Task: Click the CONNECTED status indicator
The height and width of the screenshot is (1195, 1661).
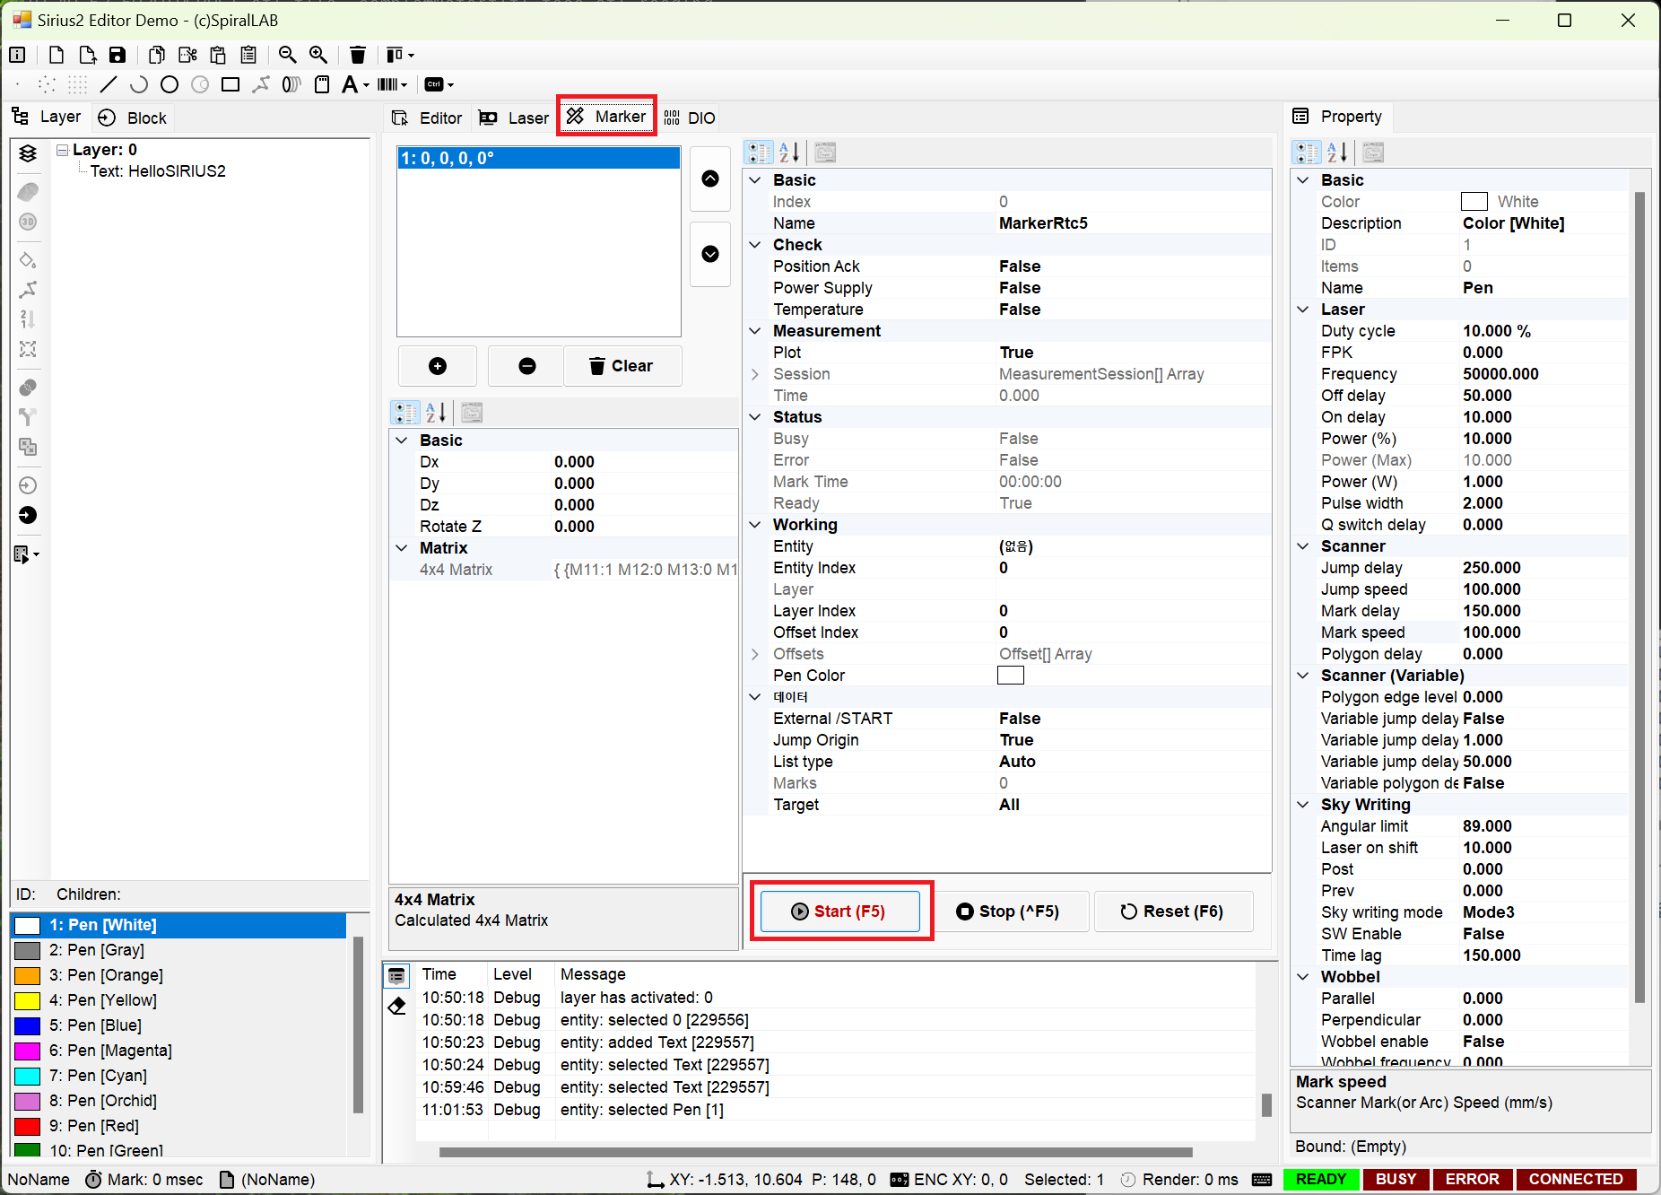Action: (x=1576, y=1180)
